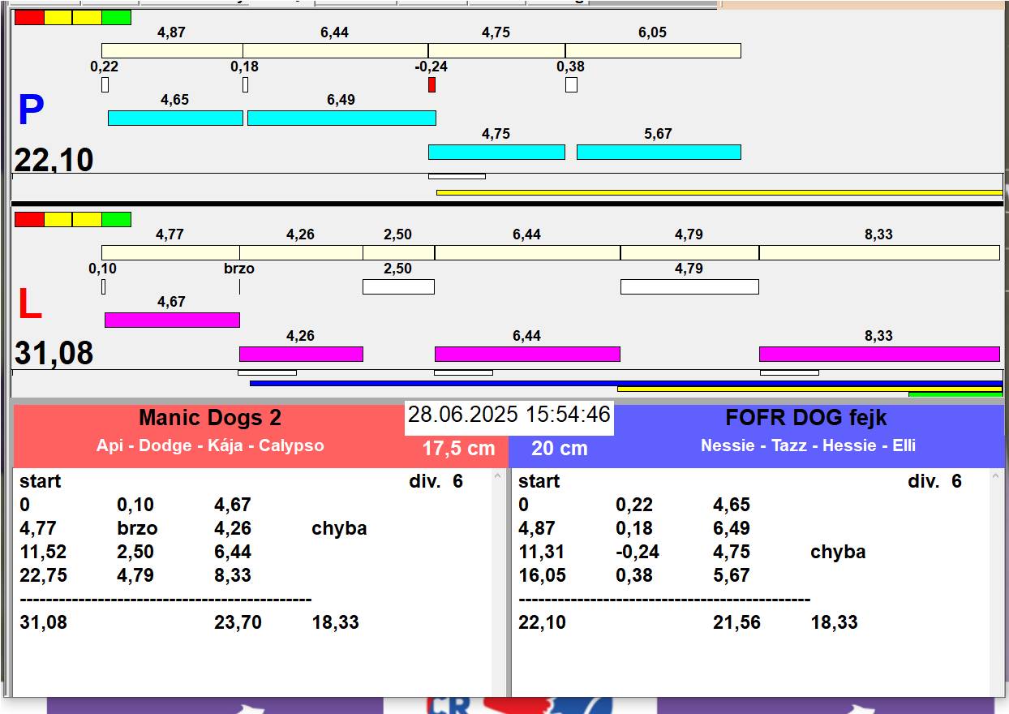1009x714 pixels.
Task: Click the 0,10 start marker in lane L
Action: point(103,286)
